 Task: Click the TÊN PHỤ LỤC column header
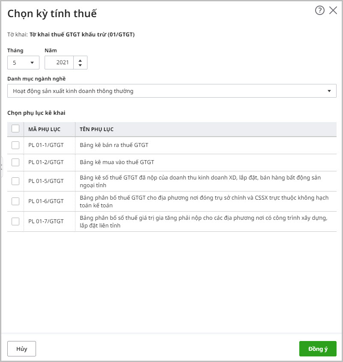(96, 129)
